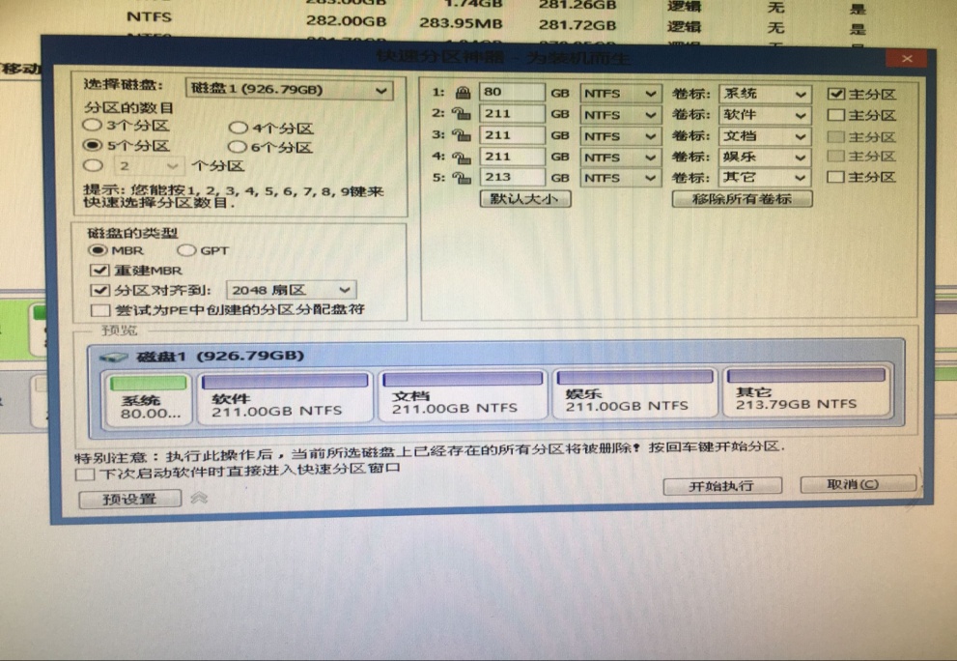Image resolution: width=957 pixels, height=661 pixels.
Task: Uncheck 主分区 for partition 1
Action: pyautogui.click(x=836, y=94)
